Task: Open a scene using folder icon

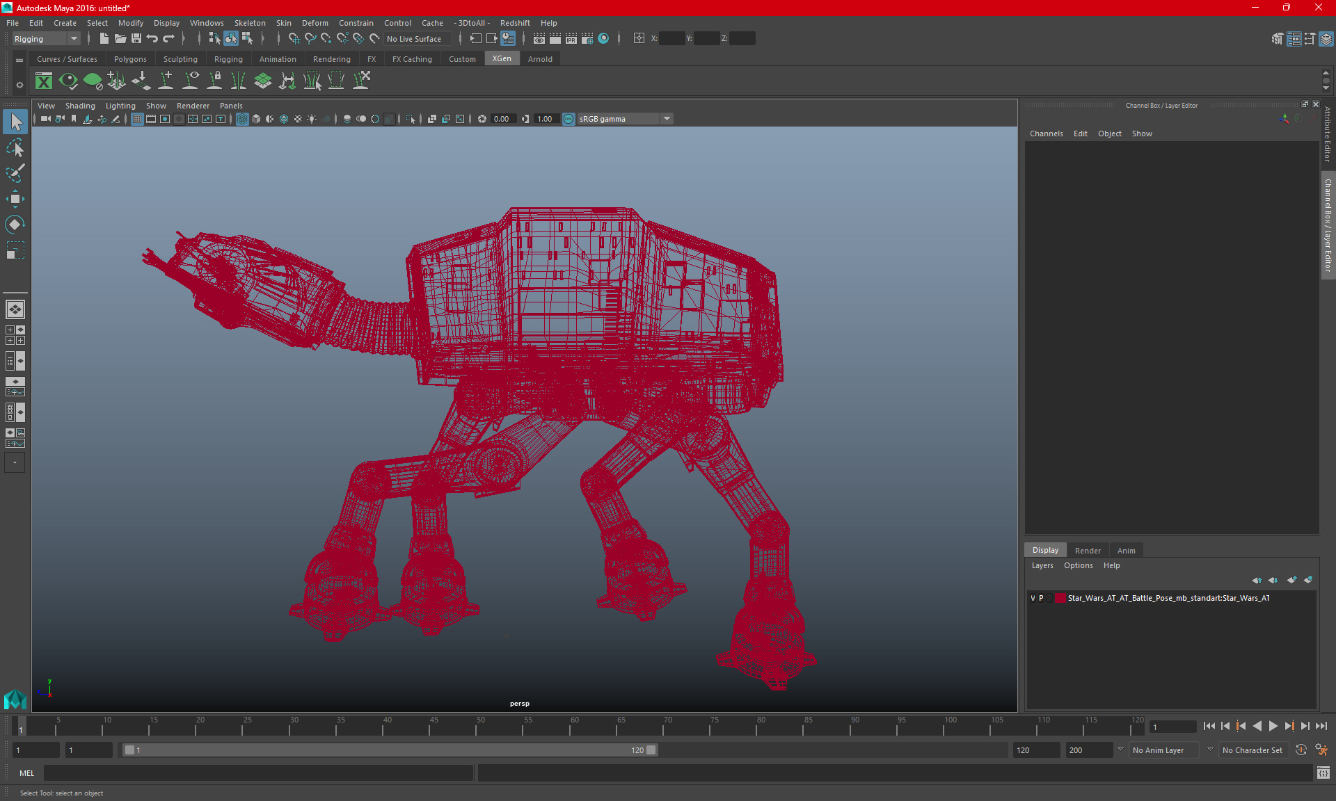Action: pyautogui.click(x=120, y=39)
